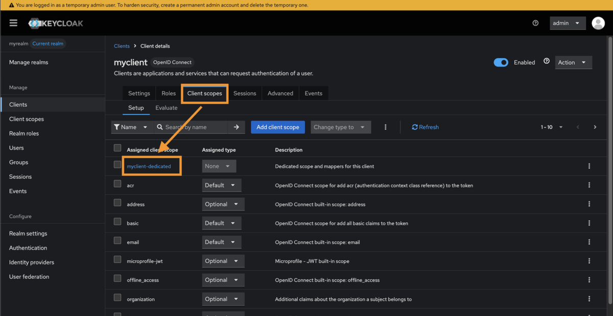This screenshot has width=613, height=316.
Task: Open kebab menu for myclient-dedicated row
Action: pyautogui.click(x=590, y=166)
